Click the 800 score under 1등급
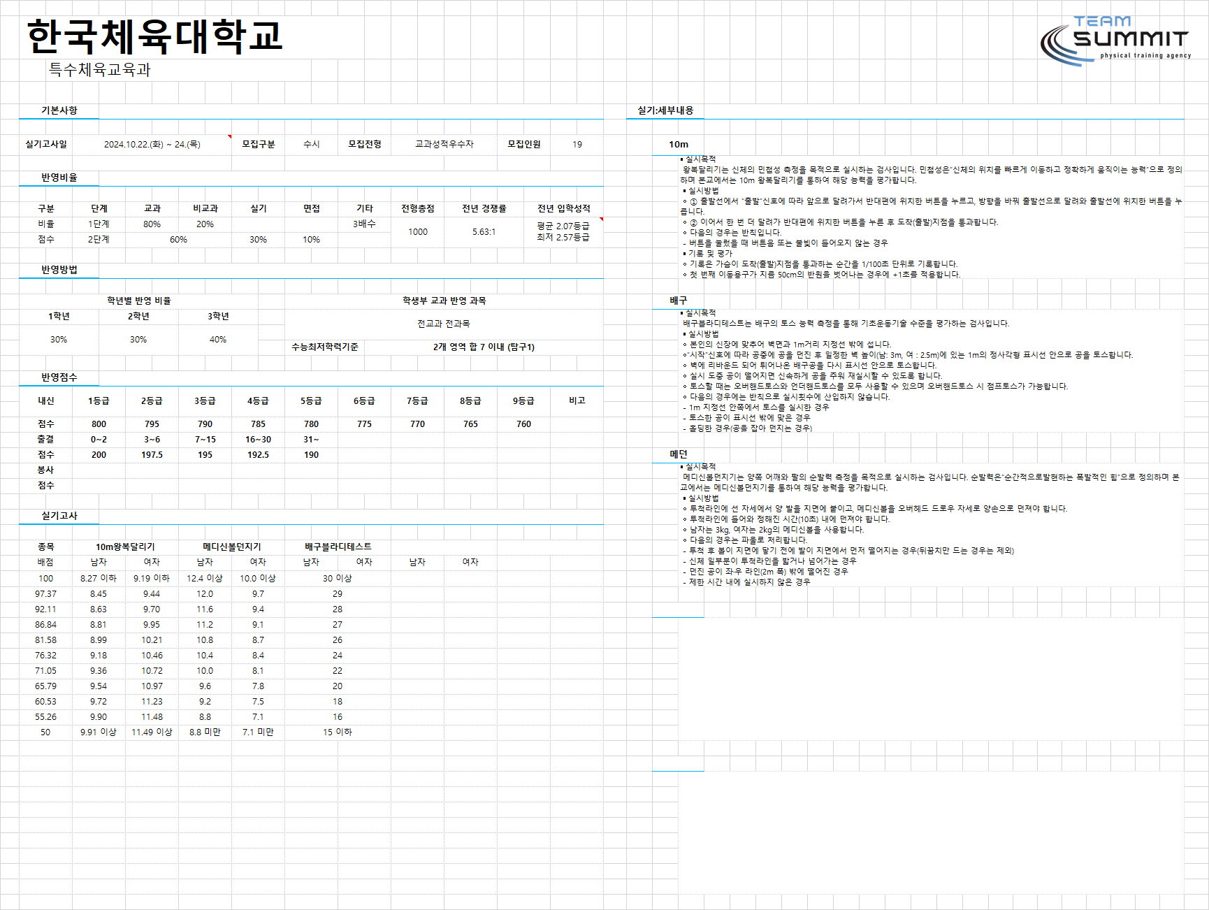This screenshot has height=910, width=1209. tap(99, 424)
